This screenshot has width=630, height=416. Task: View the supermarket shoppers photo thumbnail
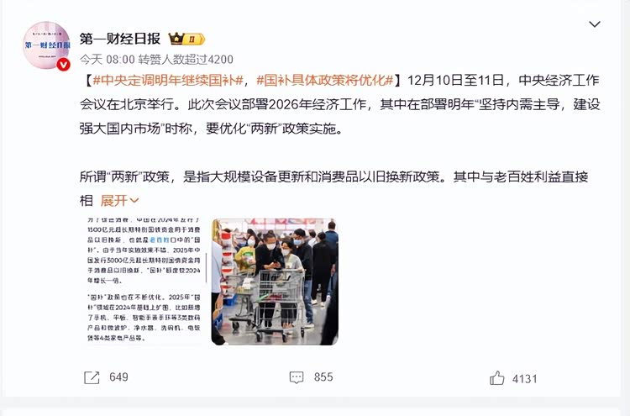point(275,282)
